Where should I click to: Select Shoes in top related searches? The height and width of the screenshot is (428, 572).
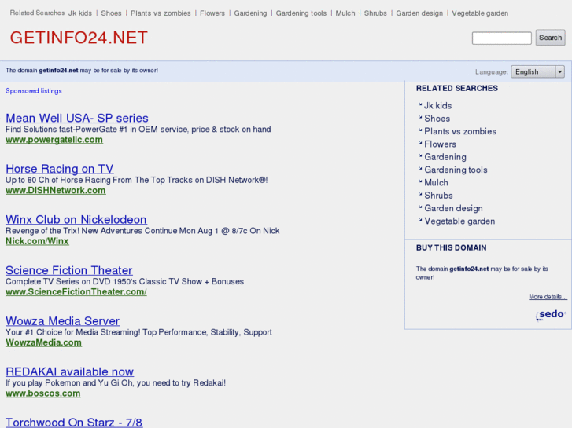[111, 13]
